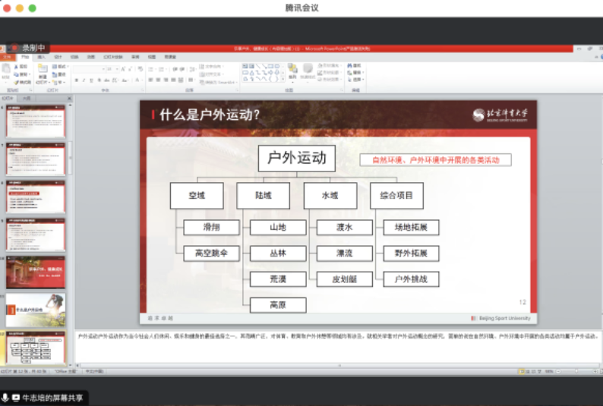
Task: Click the 场地拓展 box on the slide
Action: tap(411, 227)
